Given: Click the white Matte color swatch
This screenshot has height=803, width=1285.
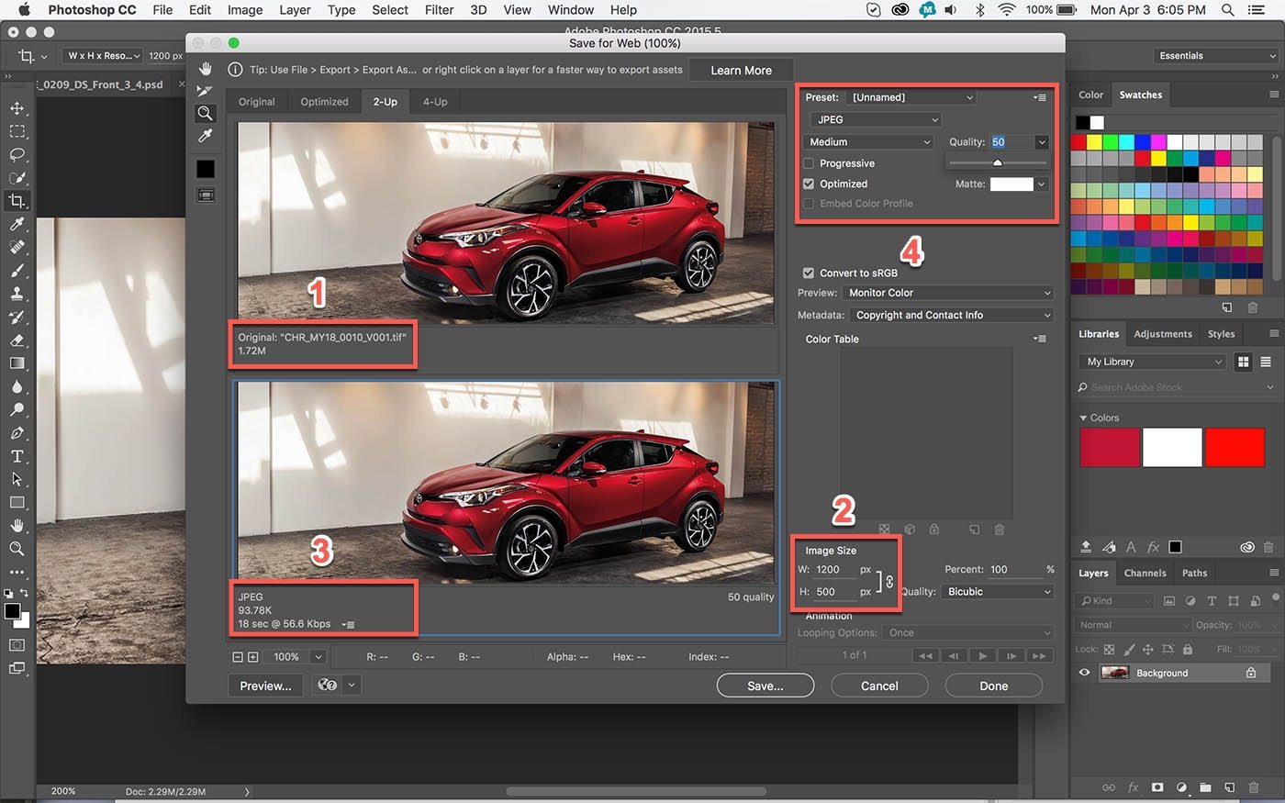Looking at the screenshot, I should tap(1011, 184).
